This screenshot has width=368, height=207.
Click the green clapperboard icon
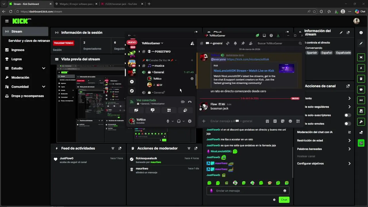[361, 143]
